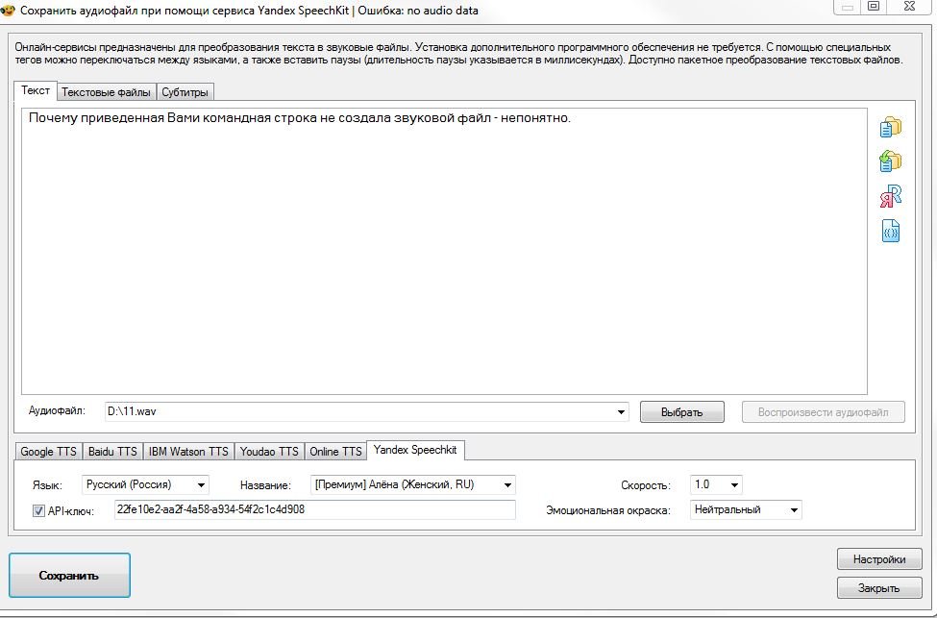Select the Baidu TTS tab
Image resolution: width=937 pixels, height=618 pixels.
point(112,452)
